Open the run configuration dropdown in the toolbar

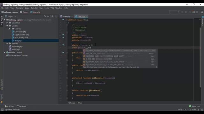(174, 12)
